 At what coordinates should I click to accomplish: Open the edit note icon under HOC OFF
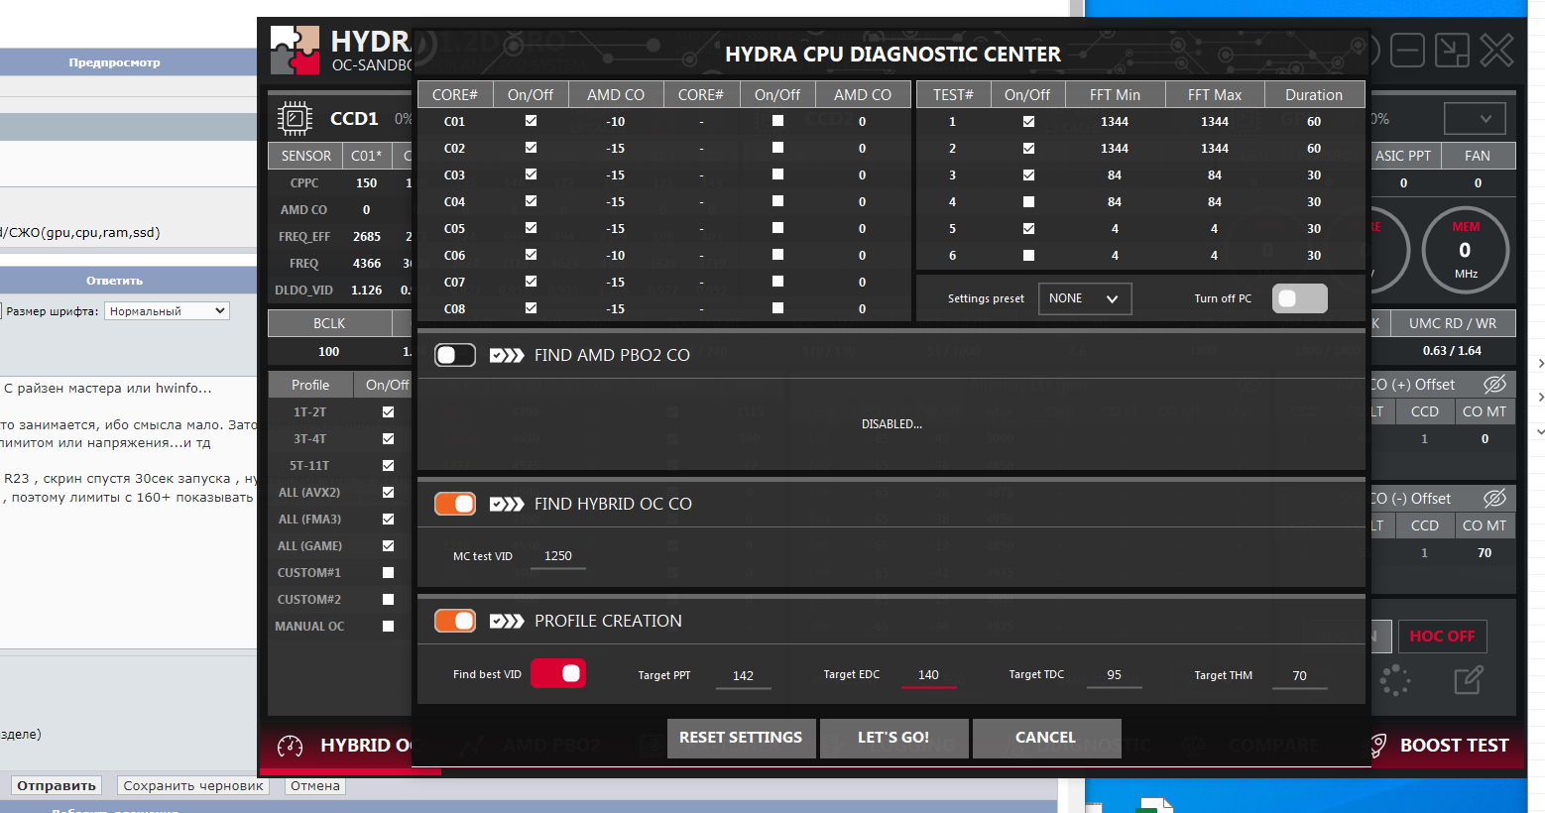1469,680
